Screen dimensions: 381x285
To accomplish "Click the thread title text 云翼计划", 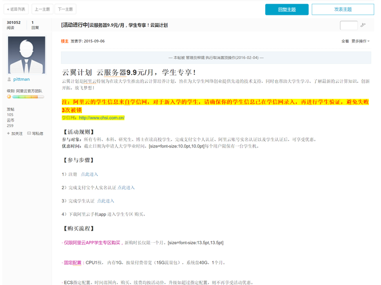I will [114, 25].
